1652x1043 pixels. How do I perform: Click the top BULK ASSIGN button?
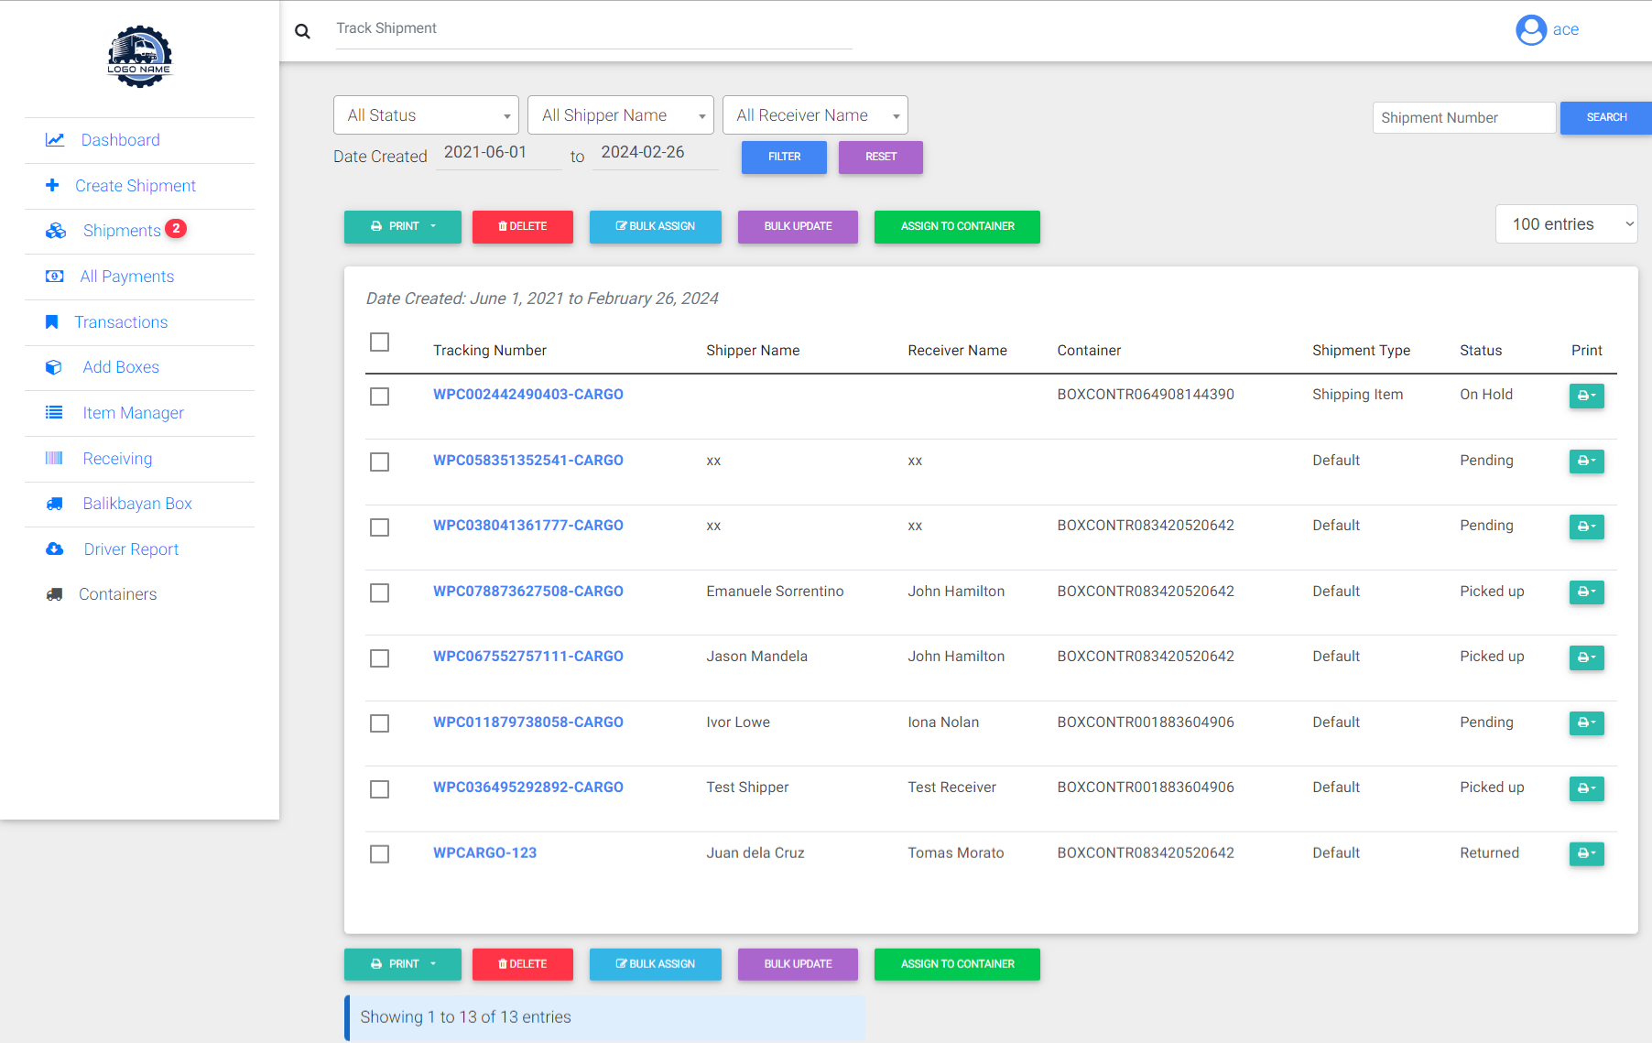pos(656,226)
